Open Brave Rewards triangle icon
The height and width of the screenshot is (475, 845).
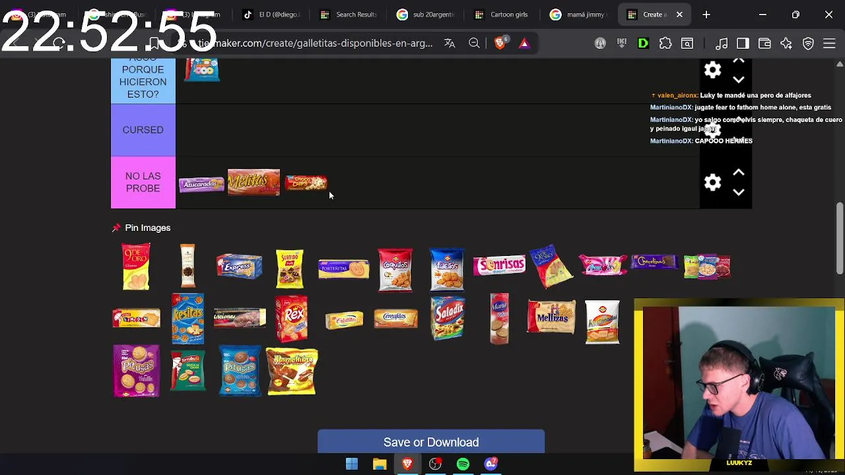click(x=524, y=44)
